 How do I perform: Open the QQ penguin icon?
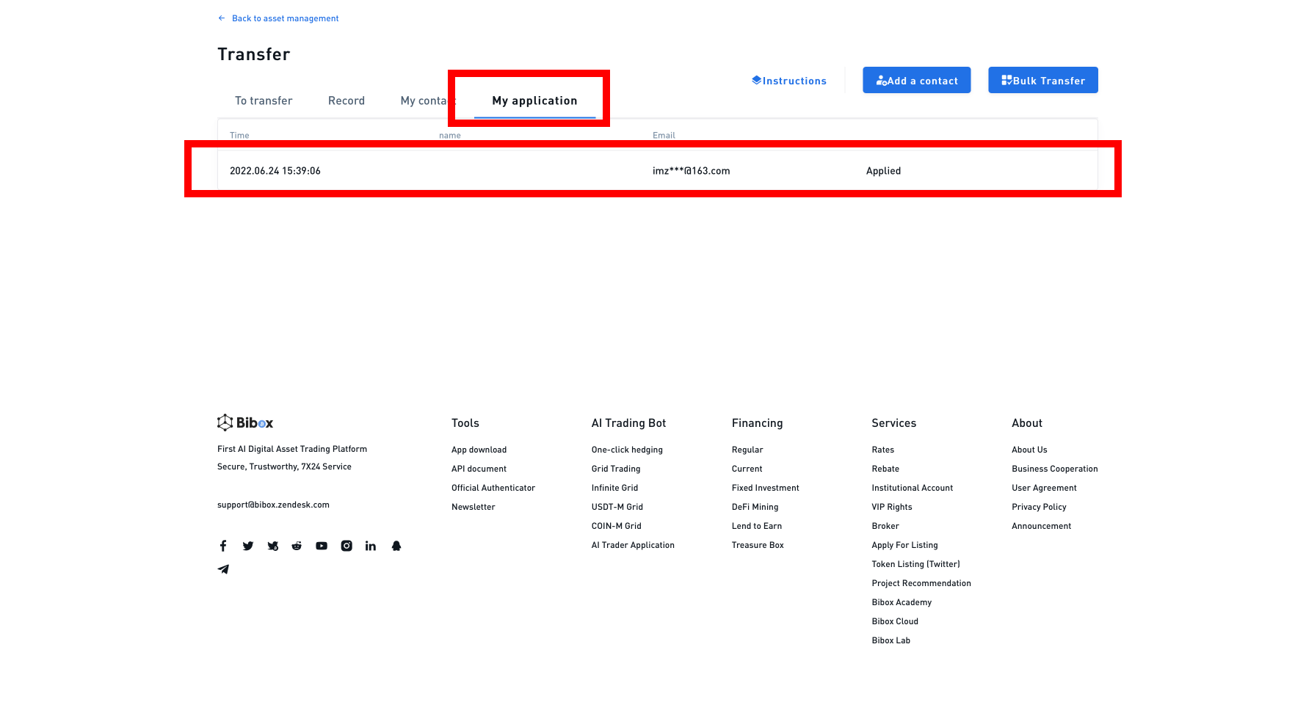coord(396,546)
